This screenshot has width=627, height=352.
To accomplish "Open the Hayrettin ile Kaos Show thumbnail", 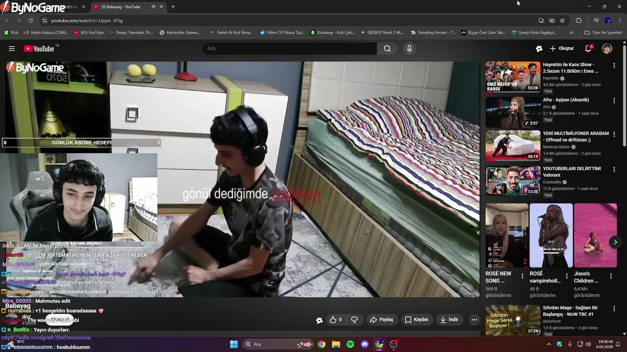I will click(513, 77).
